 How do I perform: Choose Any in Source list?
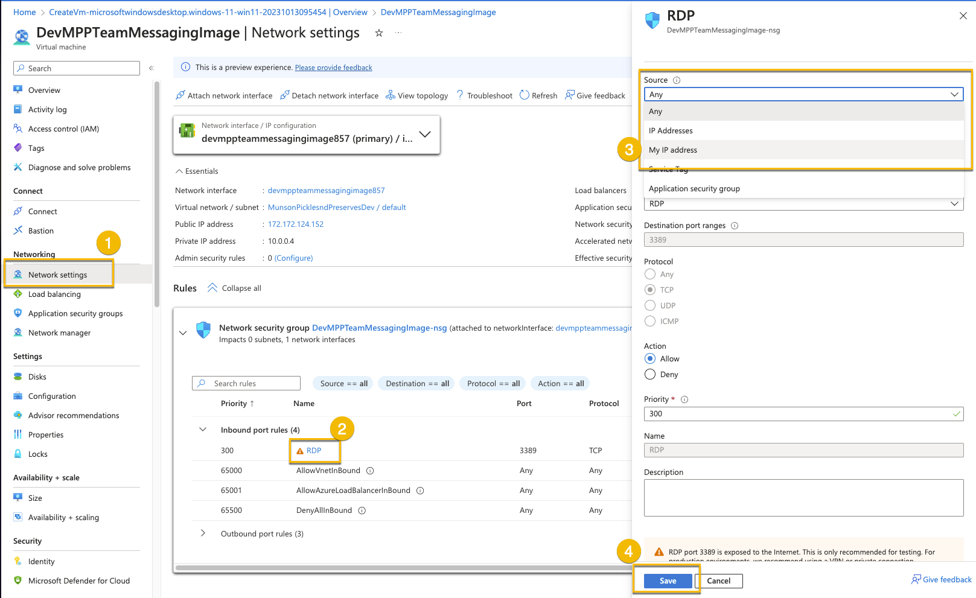(803, 111)
